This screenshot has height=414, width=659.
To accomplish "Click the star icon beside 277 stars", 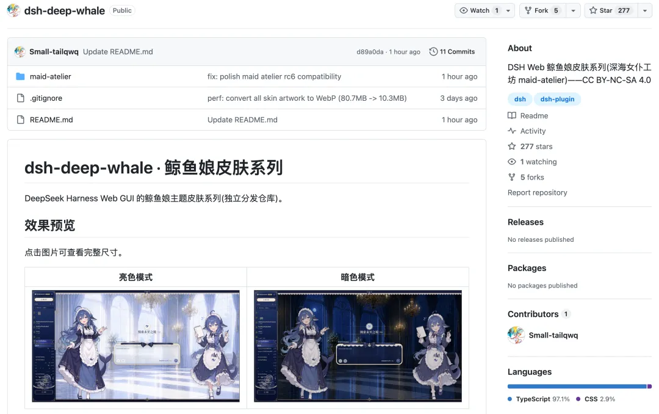I will 512,147.
